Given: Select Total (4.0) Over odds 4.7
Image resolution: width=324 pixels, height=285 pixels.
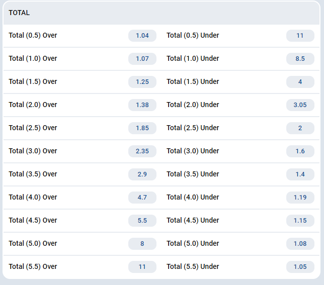Looking at the screenshot, I should 142,198.
